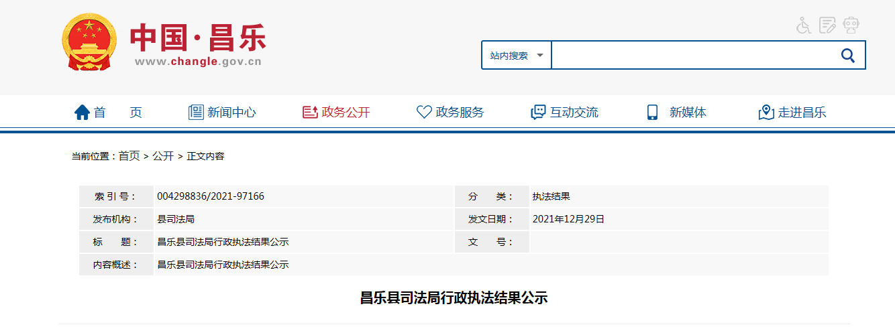Click the heart icon beside 政务服务

[424, 113]
